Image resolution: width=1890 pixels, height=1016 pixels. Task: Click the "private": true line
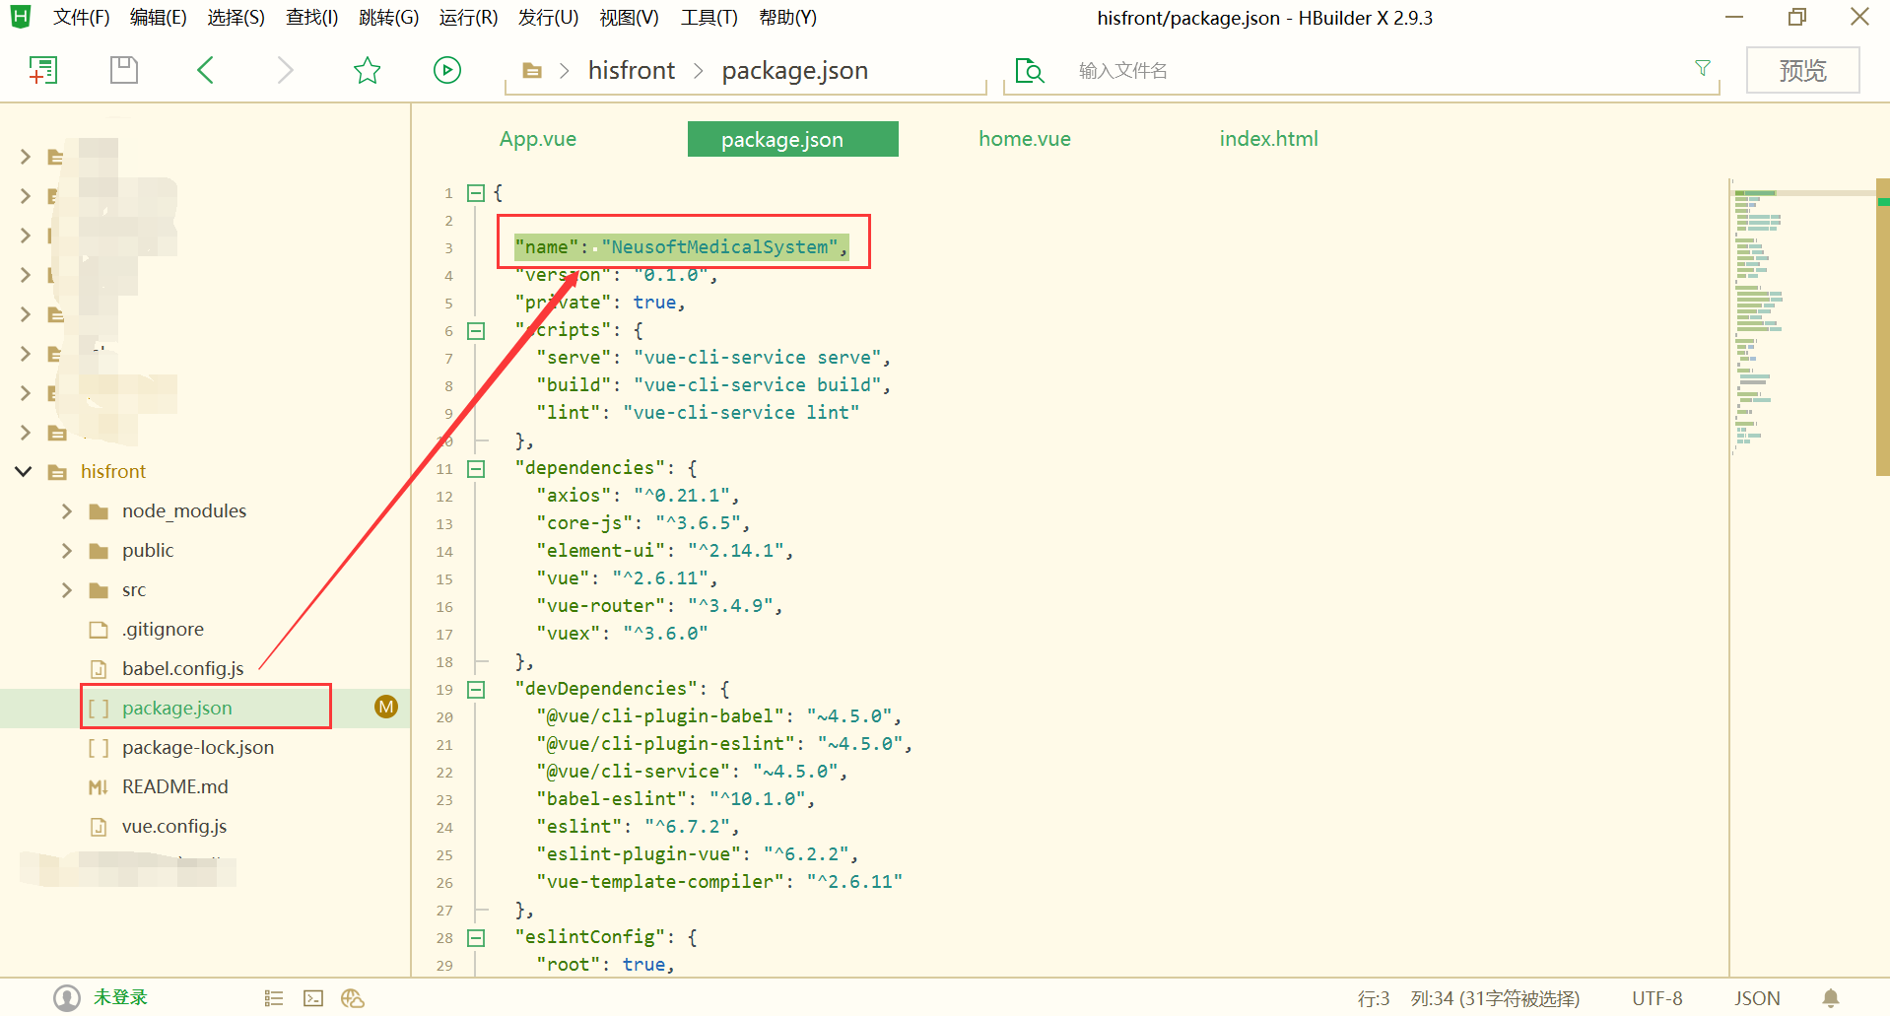(x=599, y=302)
